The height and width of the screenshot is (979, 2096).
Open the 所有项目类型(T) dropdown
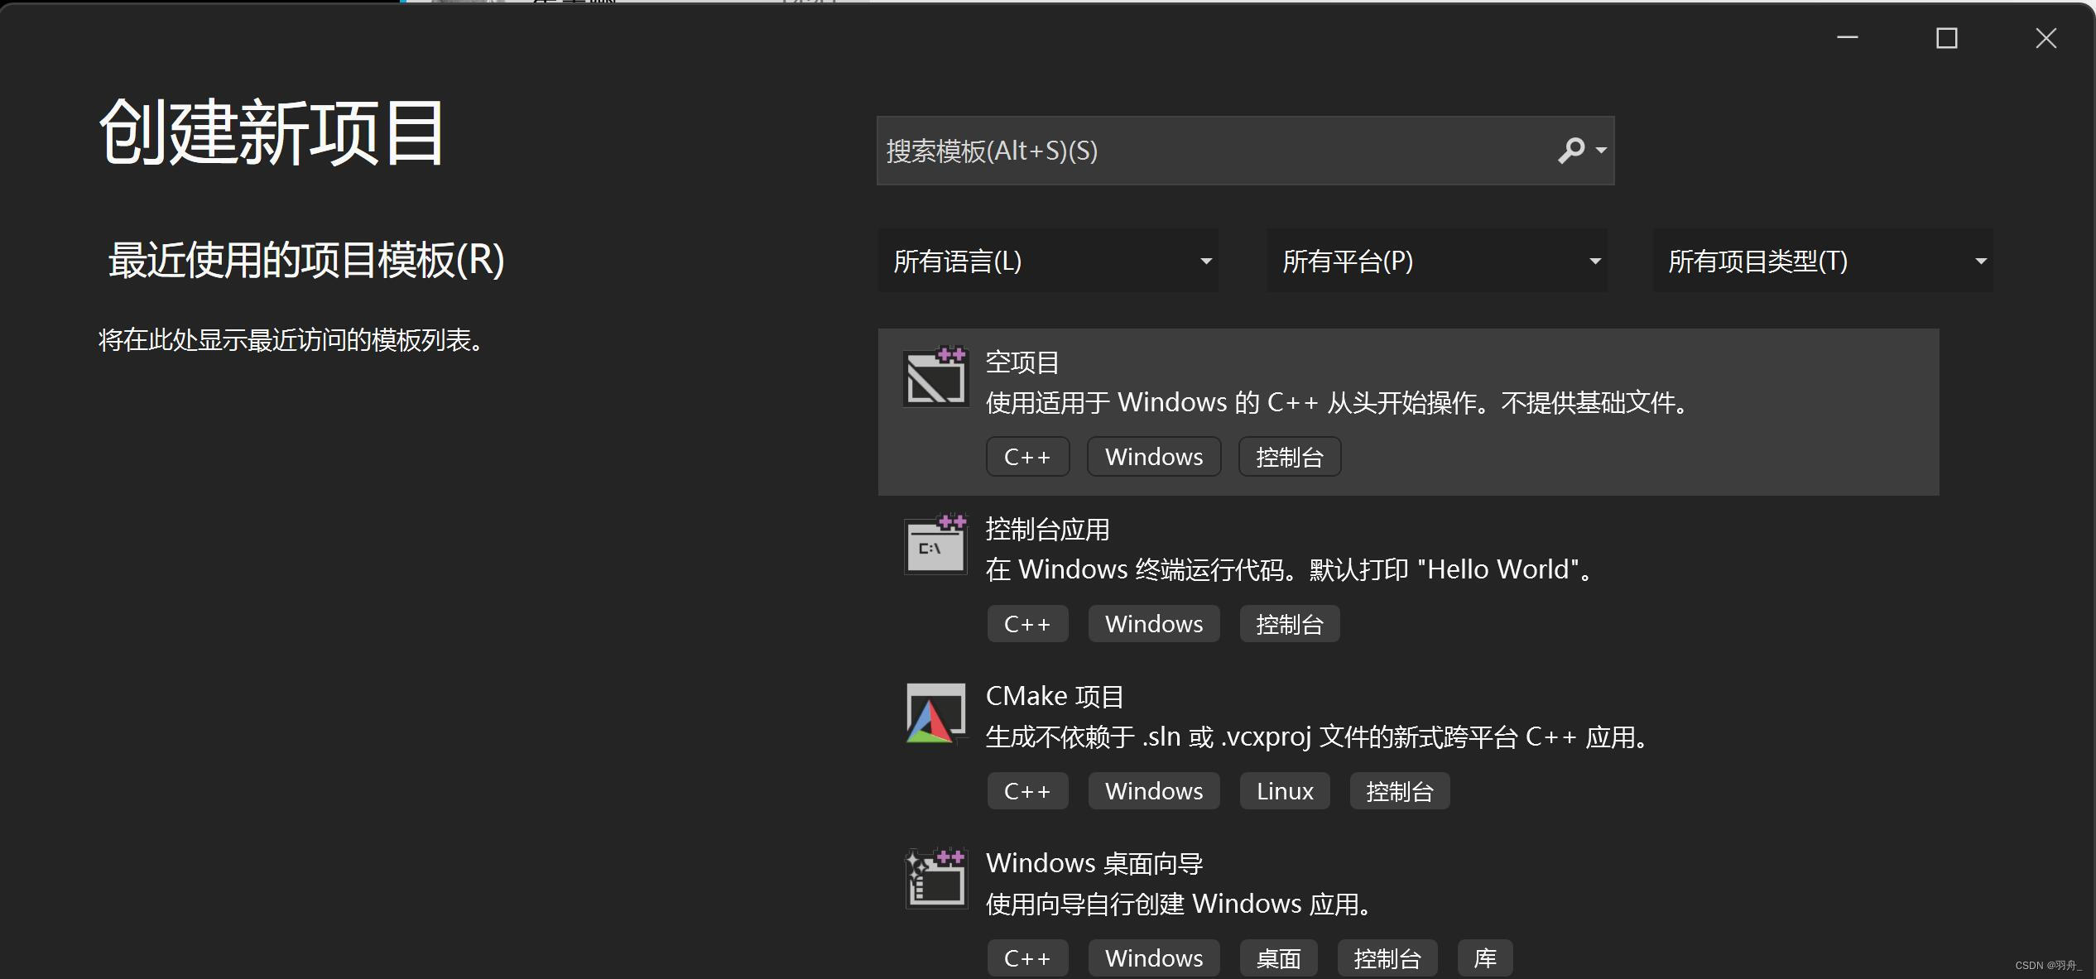click(x=1823, y=261)
